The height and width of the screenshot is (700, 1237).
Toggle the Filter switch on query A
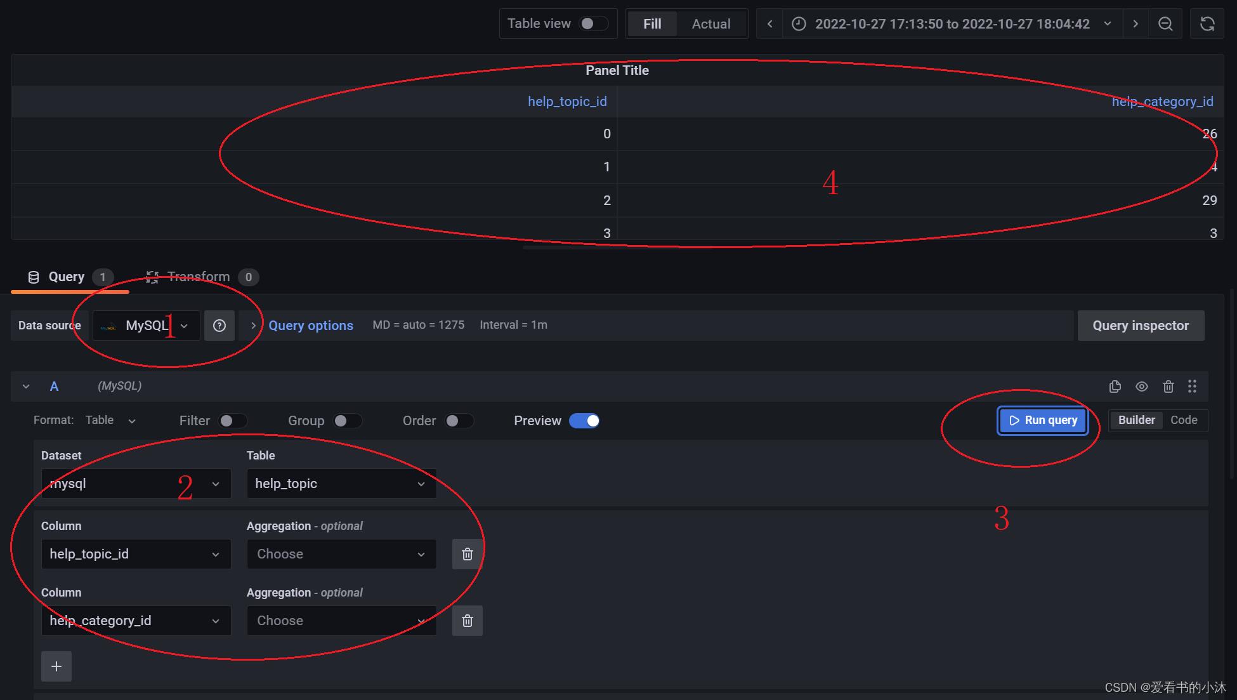[228, 419]
